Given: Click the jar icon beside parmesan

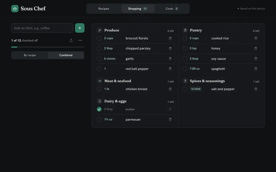Looking at the screenshot, I should click(170, 119).
